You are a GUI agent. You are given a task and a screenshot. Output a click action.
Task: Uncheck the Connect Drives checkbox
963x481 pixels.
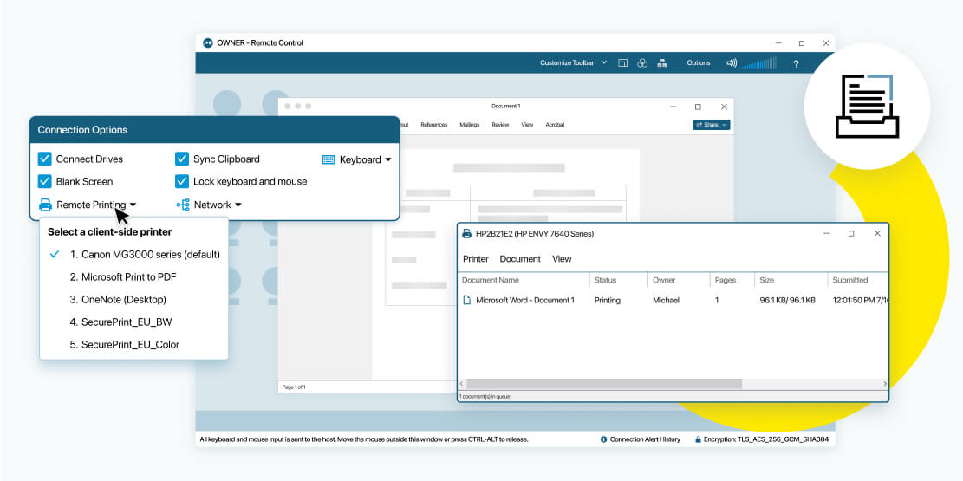[x=45, y=159]
